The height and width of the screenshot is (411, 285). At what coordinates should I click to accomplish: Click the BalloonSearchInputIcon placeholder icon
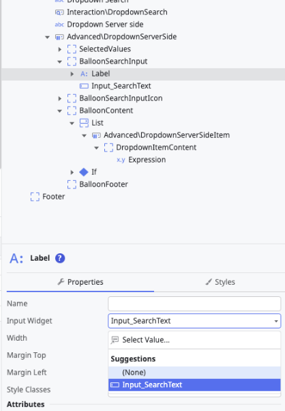coord(72,98)
